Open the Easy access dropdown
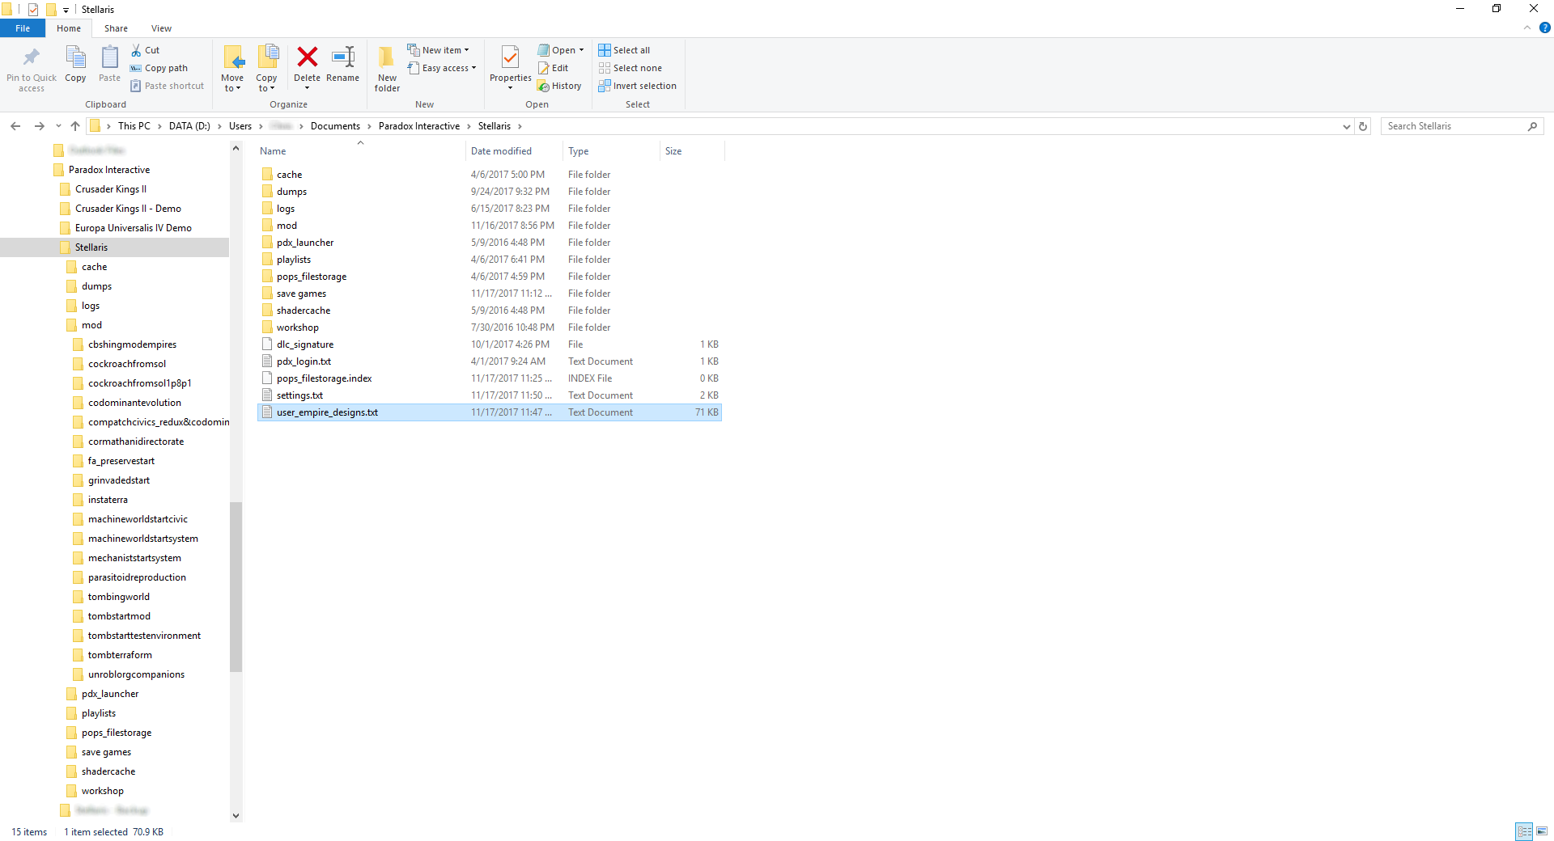This screenshot has width=1554, height=841. [442, 68]
